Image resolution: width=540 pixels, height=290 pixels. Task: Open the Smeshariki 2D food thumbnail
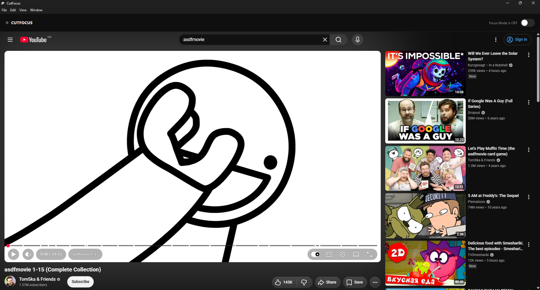tap(425, 263)
